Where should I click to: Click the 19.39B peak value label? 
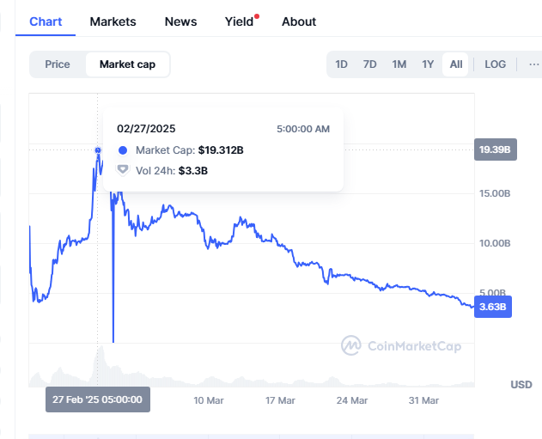[495, 150]
